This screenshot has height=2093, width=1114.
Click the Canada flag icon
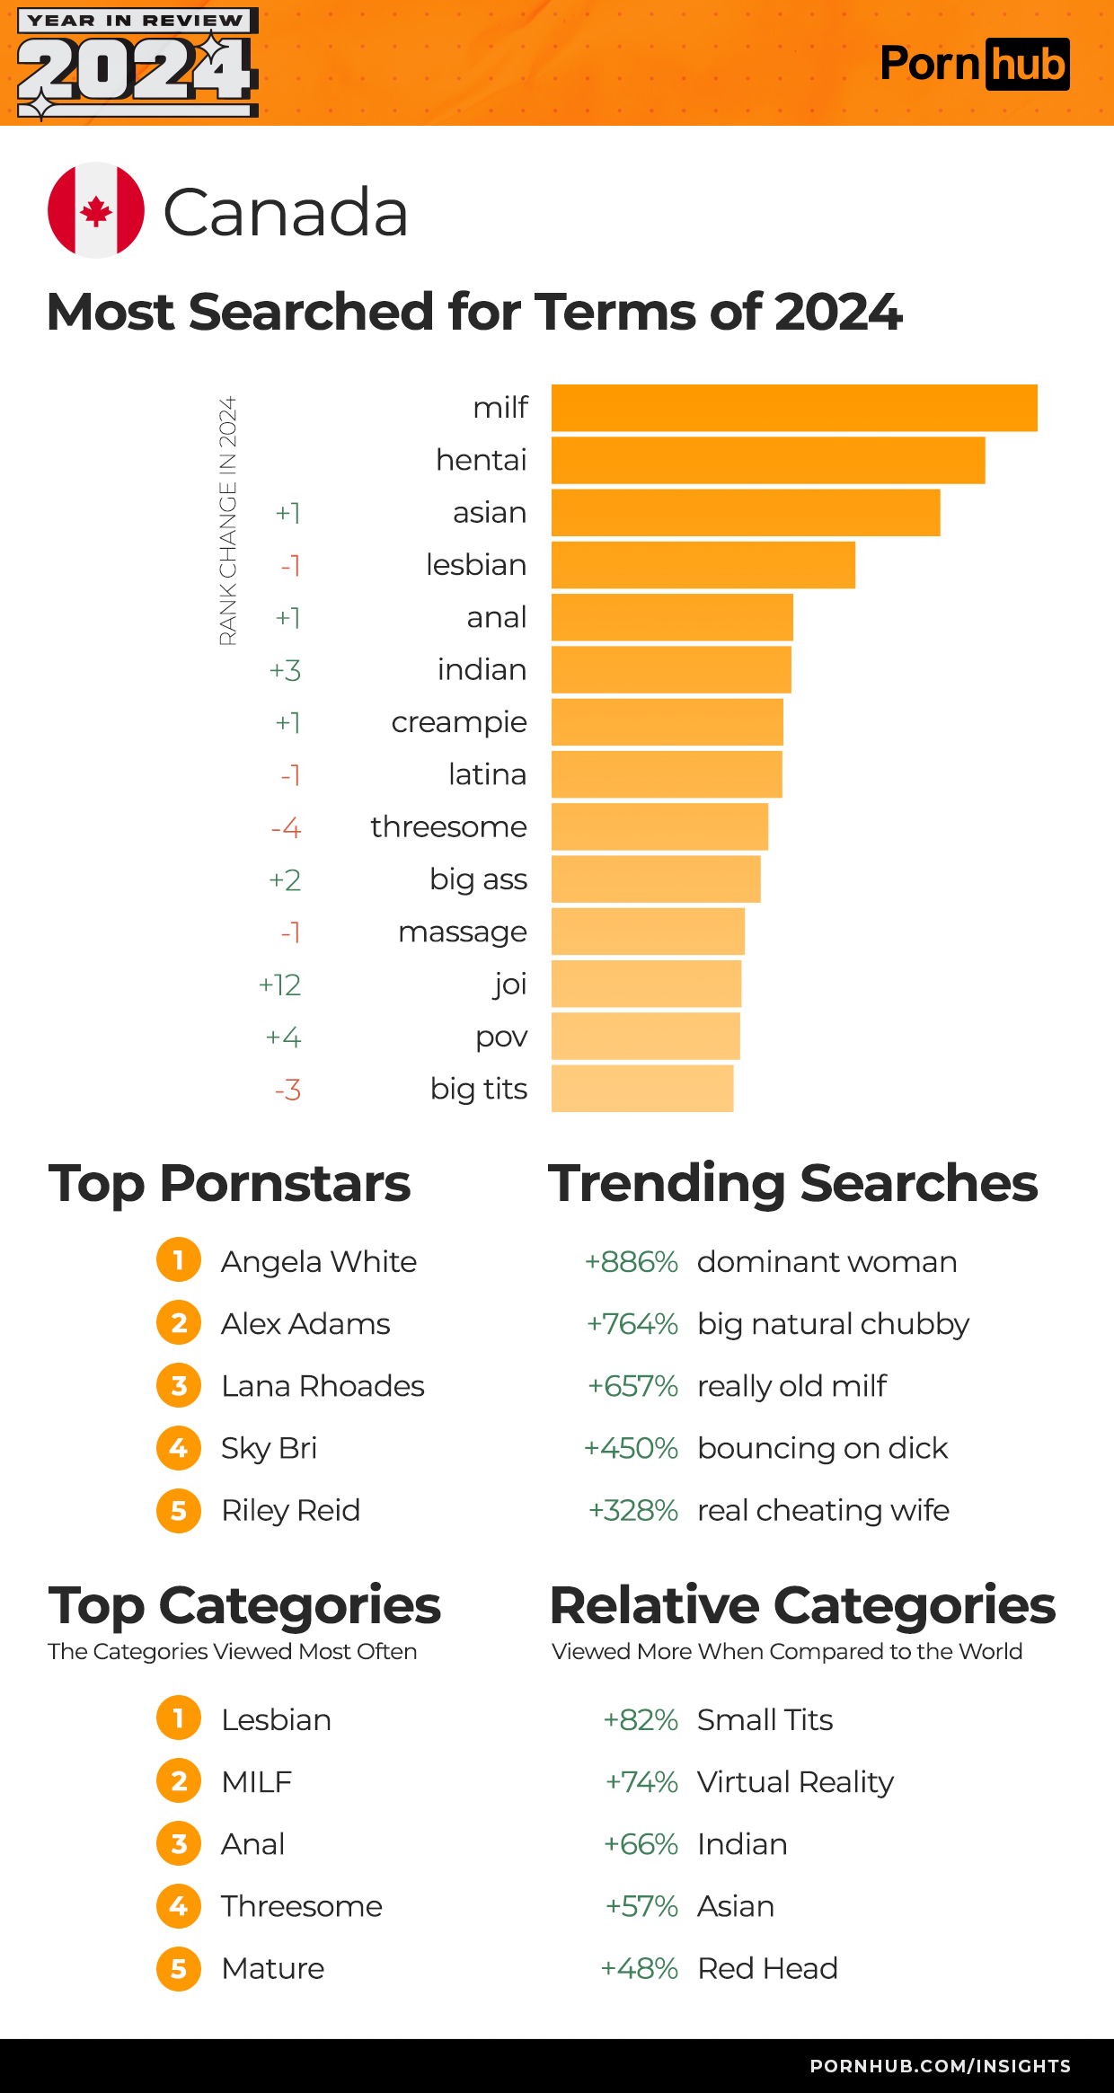[96, 210]
